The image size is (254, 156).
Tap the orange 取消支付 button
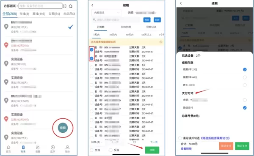point(226,146)
